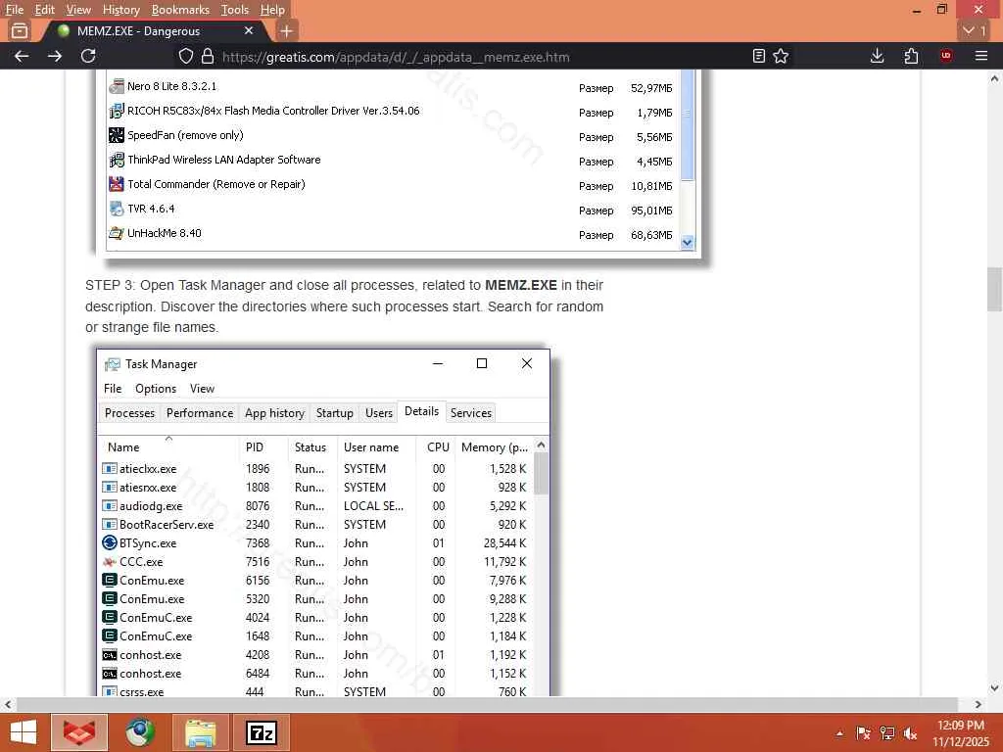Click the page scroll up arrow
This screenshot has width=1003, height=752.
point(994,78)
